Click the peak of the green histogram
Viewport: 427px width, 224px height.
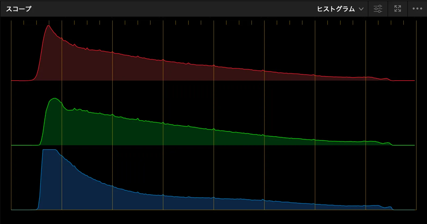click(55, 98)
